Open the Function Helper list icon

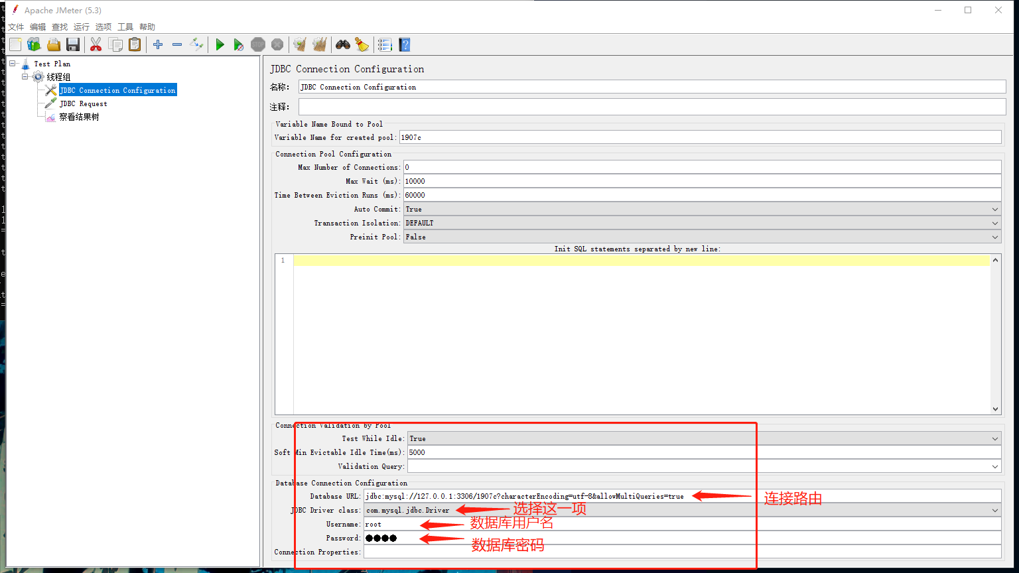click(385, 44)
